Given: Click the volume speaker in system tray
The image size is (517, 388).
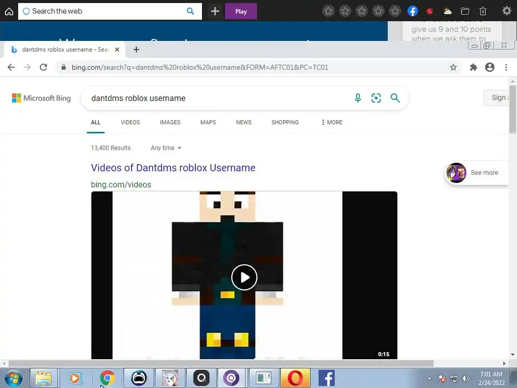Looking at the screenshot, I should pyautogui.click(x=466, y=378).
